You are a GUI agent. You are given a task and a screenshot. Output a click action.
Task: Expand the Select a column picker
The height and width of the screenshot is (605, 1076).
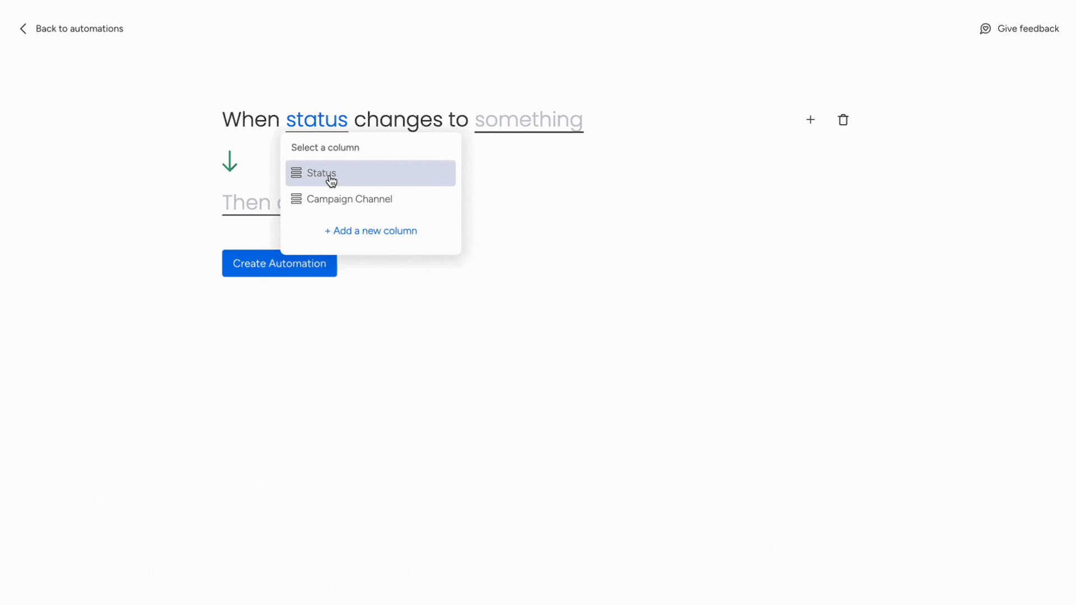[x=325, y=147]
